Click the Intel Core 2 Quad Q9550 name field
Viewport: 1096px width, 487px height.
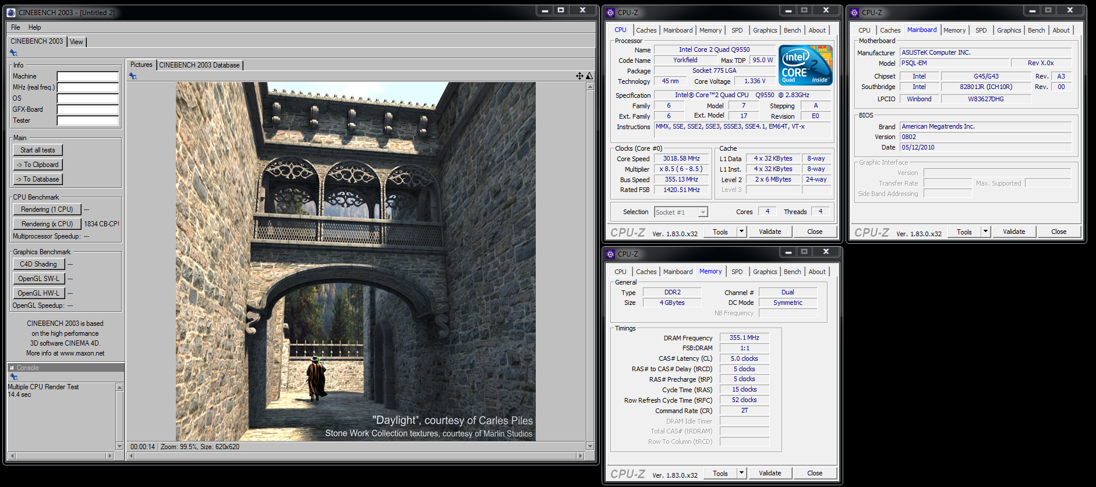tap(715, 49)
